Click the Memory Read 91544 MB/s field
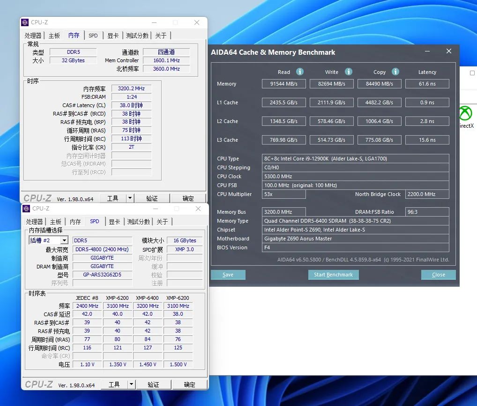477x406 pixels. tap(283, 84)
